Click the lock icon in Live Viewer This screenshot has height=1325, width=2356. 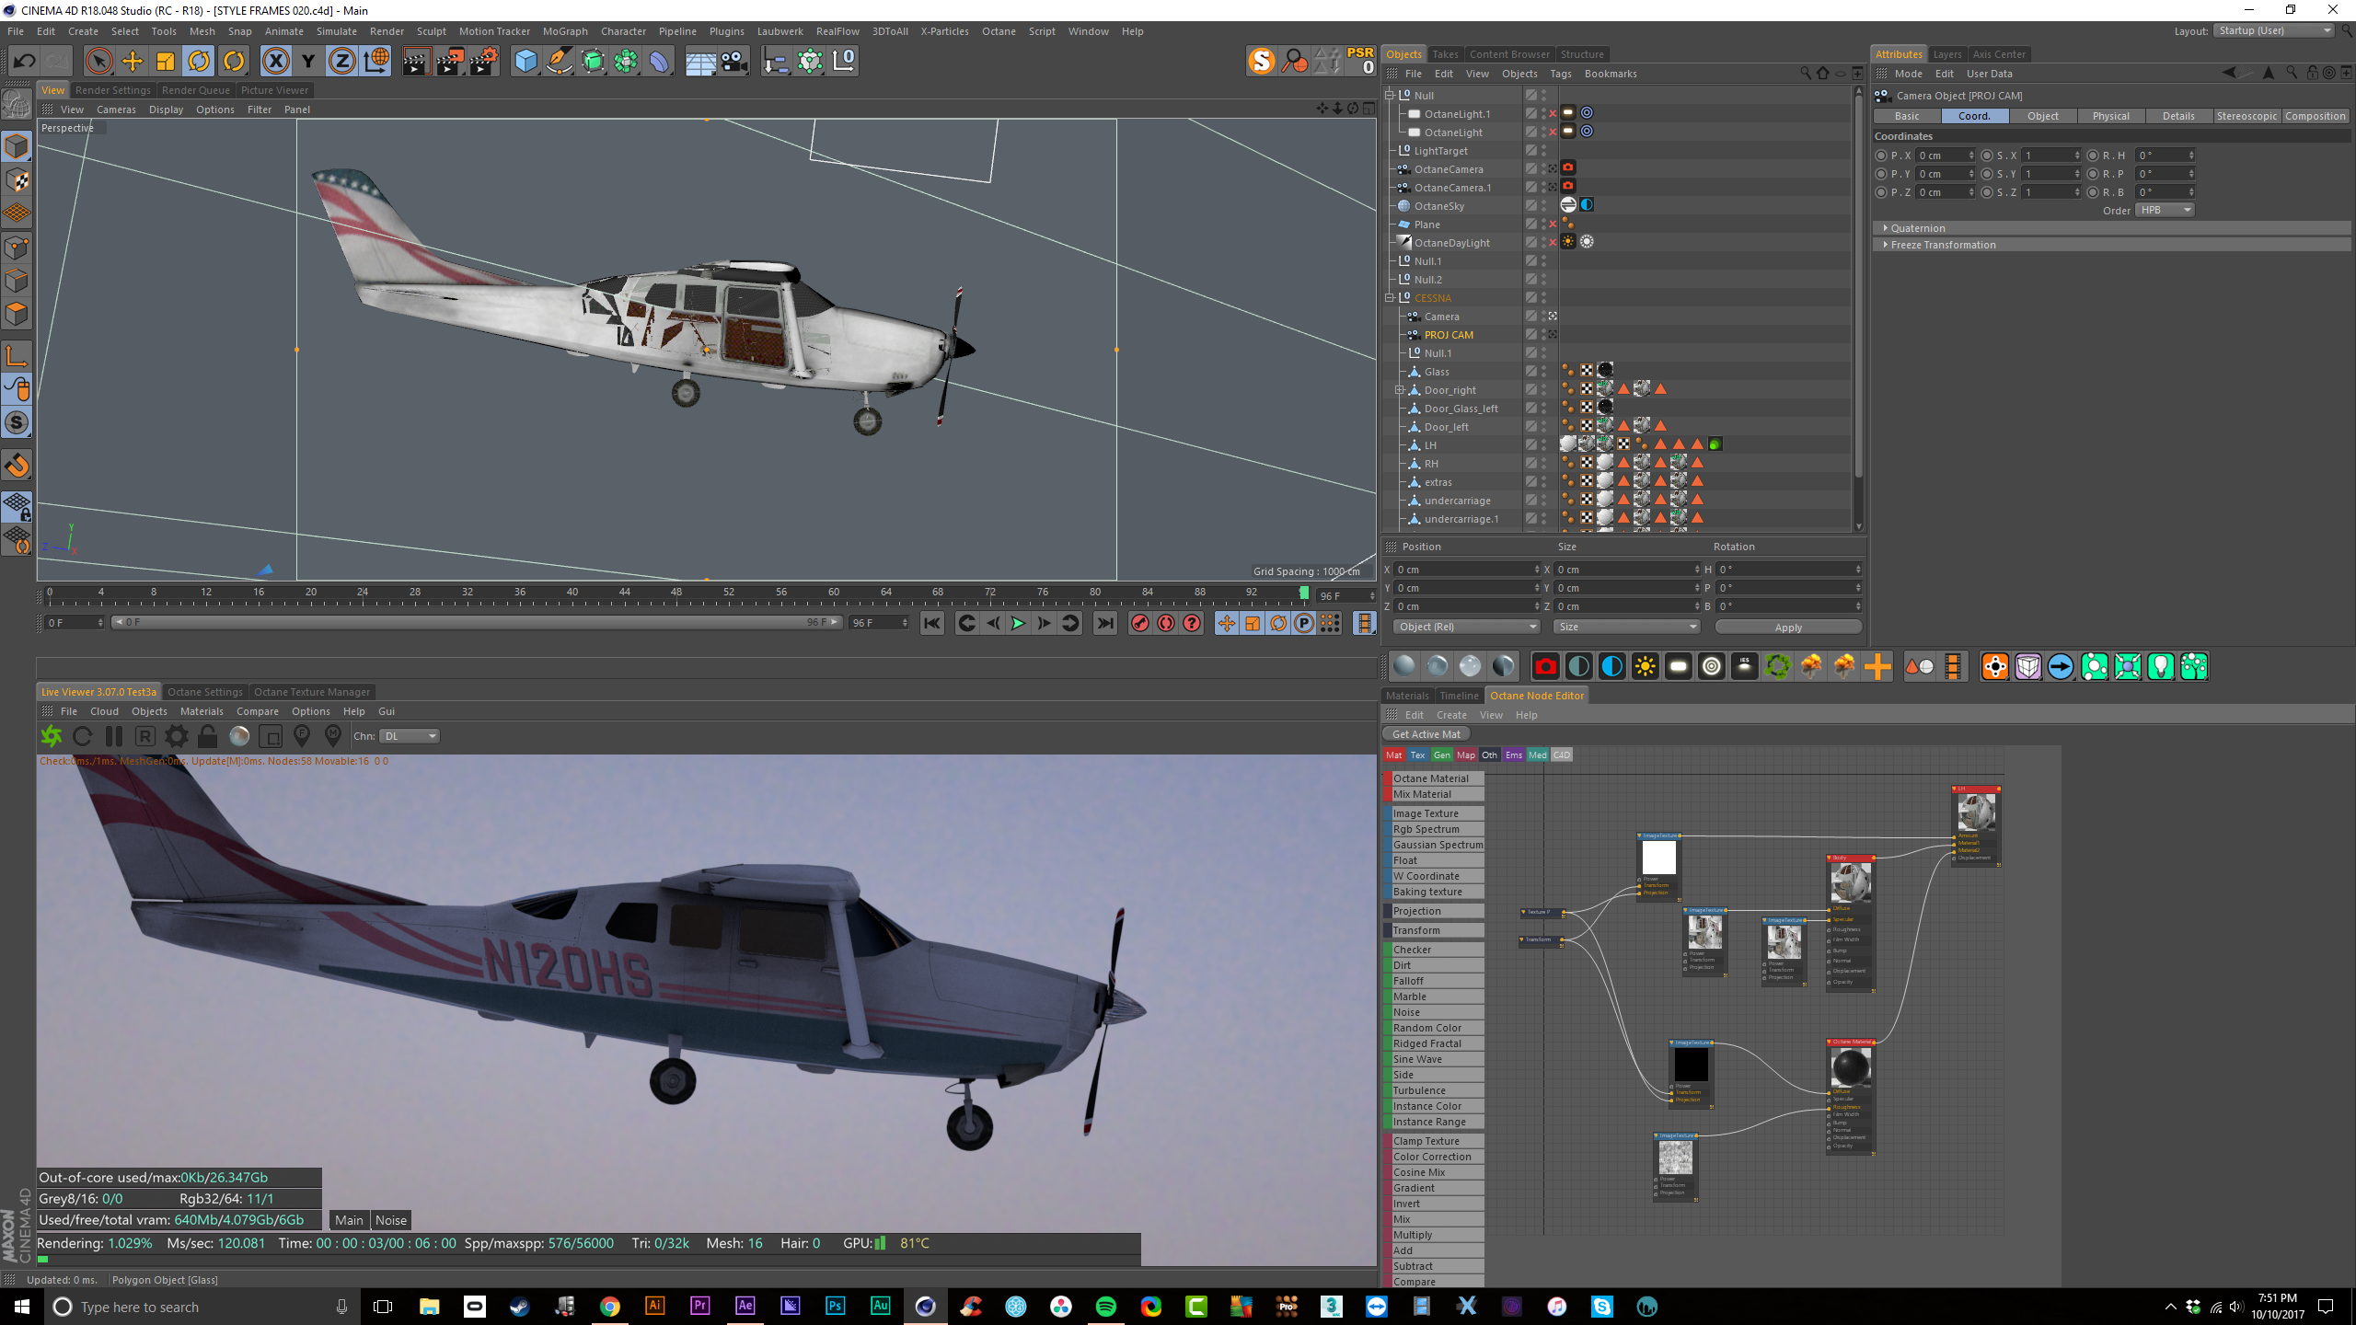(x=208, y=736)
